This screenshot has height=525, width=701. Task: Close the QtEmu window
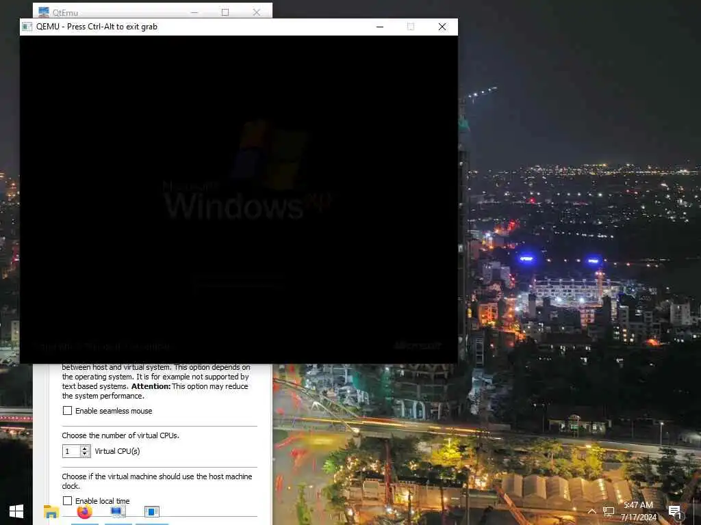pyautogui.click(x=256, y=12)
